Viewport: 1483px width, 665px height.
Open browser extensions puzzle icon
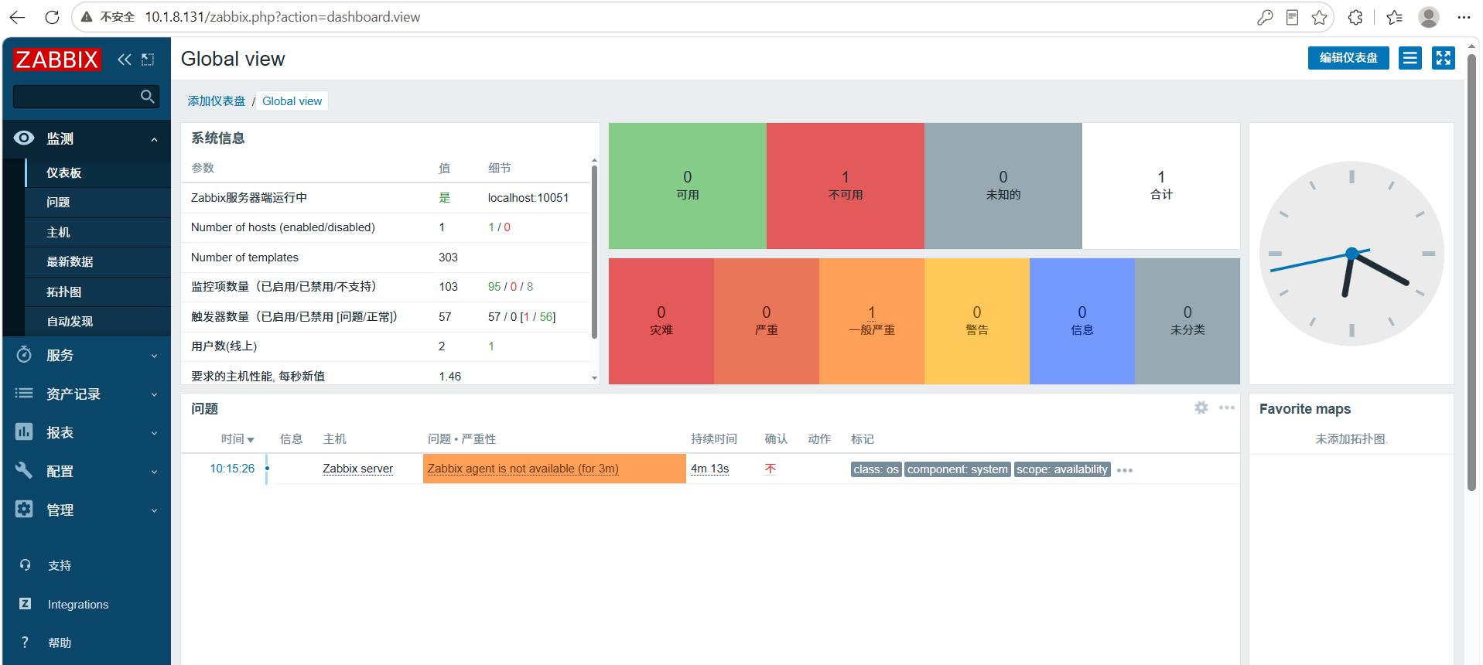1355,17
